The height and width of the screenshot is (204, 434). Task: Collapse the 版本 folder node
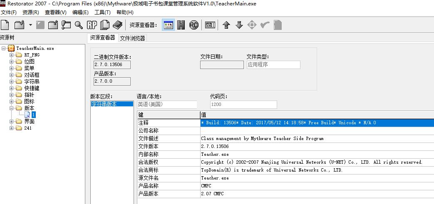click(12, 108)
